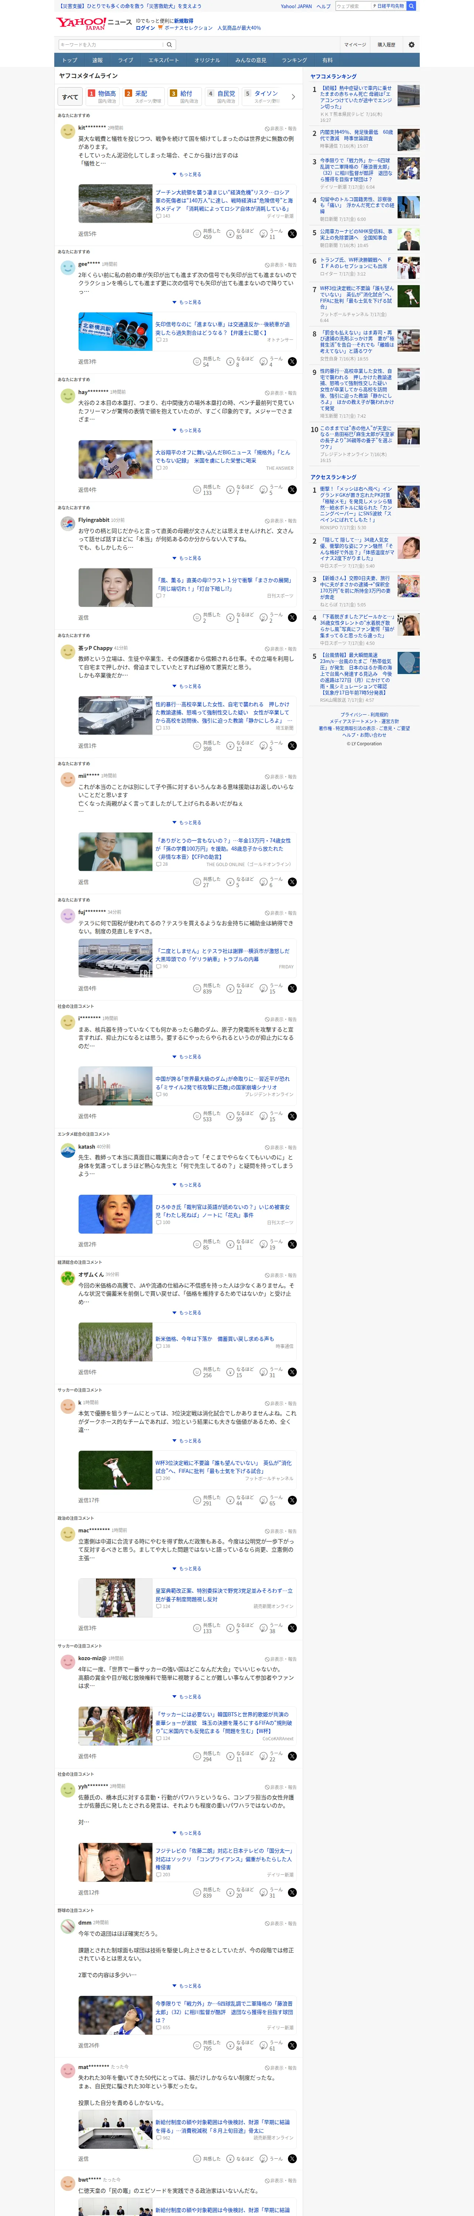The height and width of the screenshot is (2216, 474).
Task: Expand もっと見る on j********'s comment
Action: [x=187, y=1056]
